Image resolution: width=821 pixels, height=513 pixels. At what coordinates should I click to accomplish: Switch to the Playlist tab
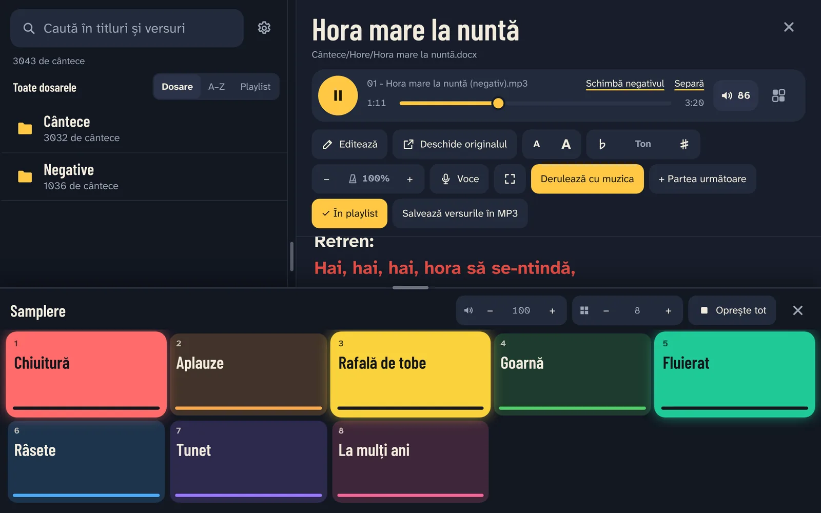point(255,87)
